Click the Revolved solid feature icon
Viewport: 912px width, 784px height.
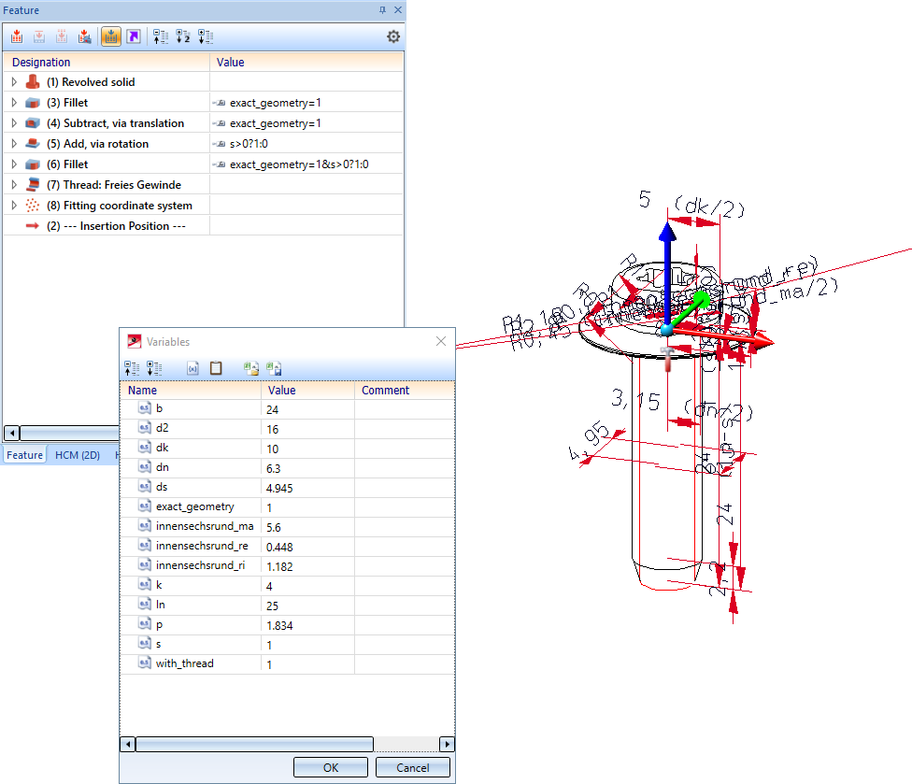click(x=33, y=82)
